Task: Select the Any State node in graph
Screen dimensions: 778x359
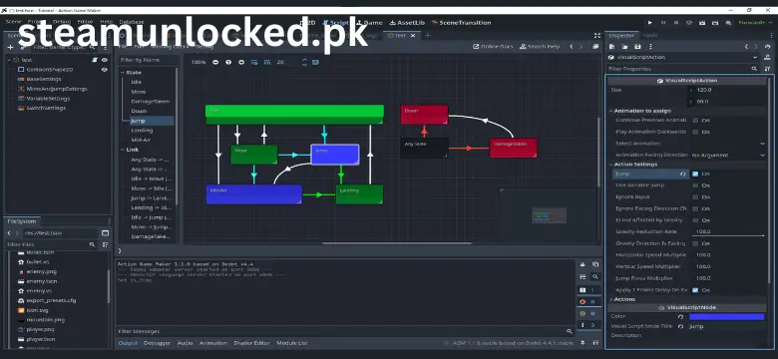Action: point(424,149)
